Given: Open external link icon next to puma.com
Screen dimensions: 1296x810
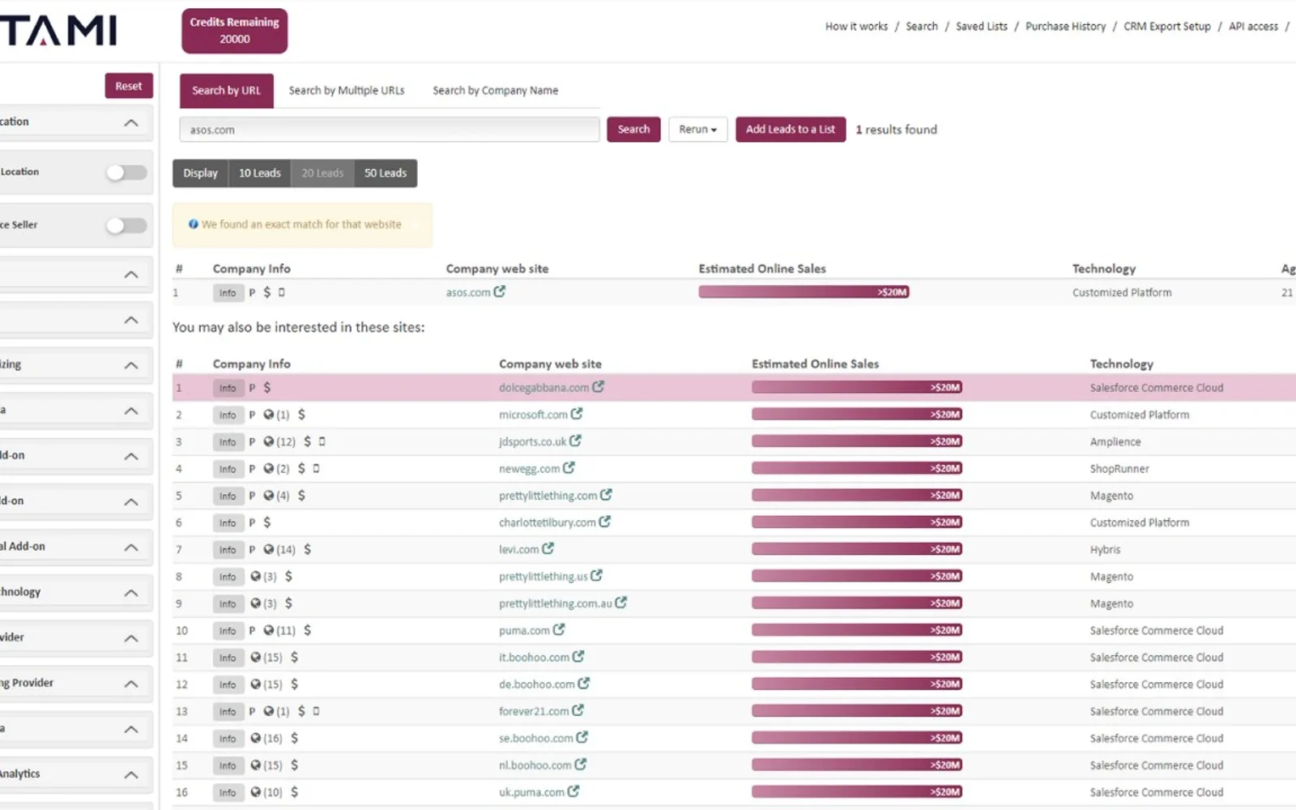Looking at the screenshot, I should (559, 629).
